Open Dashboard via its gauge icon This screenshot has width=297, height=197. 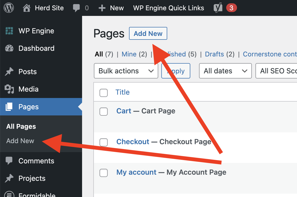coord(9,48)
